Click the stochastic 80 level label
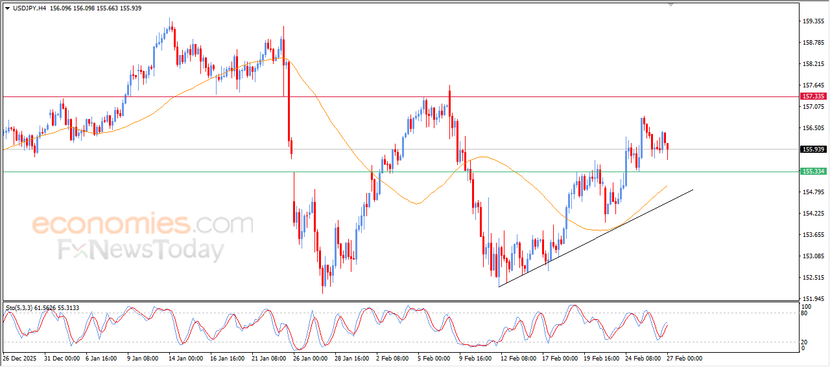This screenshot has width=830, height=367. (805, 313)
